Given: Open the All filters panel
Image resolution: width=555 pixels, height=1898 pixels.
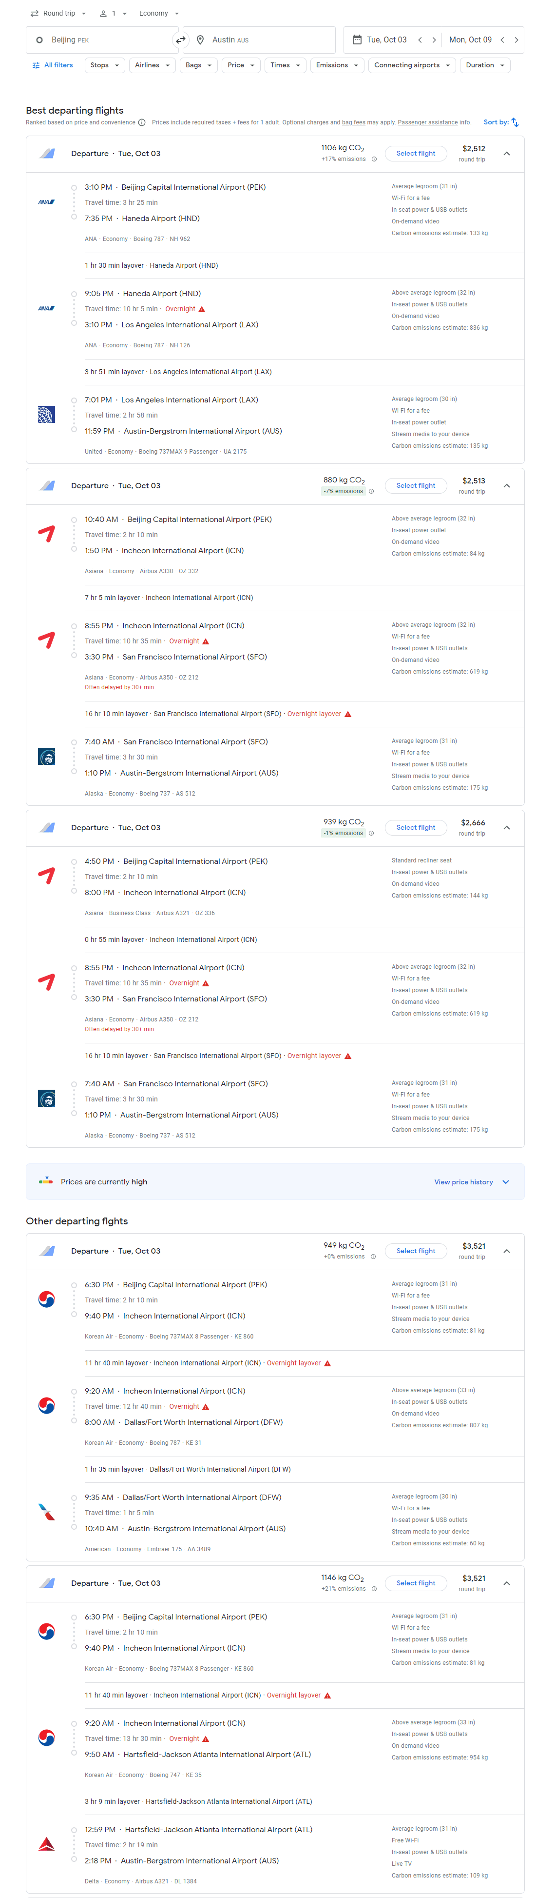Looking at the screenshot, I should 52,65.
